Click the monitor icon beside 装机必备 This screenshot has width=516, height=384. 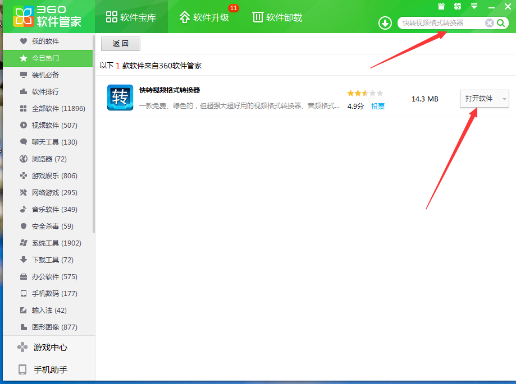point(24,75)
